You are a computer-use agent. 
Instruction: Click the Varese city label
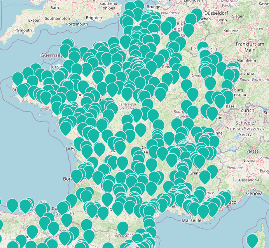click(252, 151)
